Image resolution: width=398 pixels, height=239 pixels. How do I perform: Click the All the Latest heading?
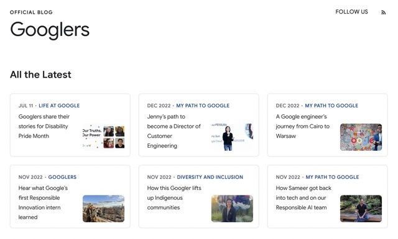tap(40, 74)
